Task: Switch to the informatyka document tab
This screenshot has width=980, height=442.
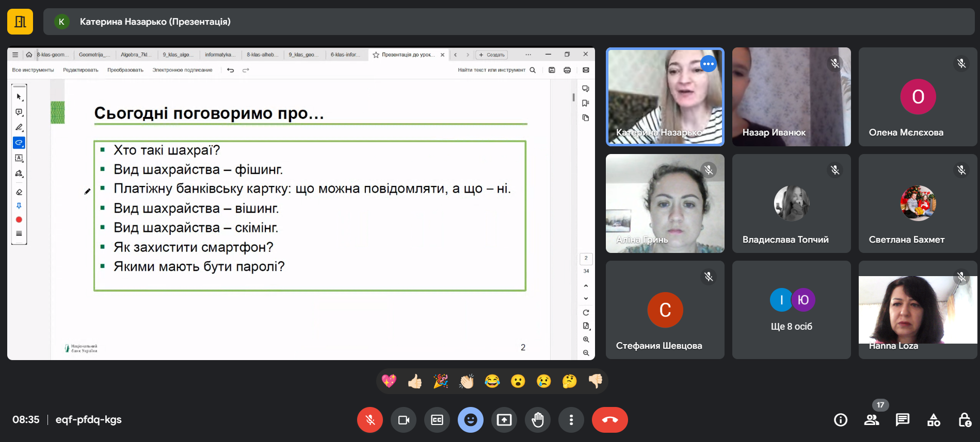Action: tap(220, 55)
